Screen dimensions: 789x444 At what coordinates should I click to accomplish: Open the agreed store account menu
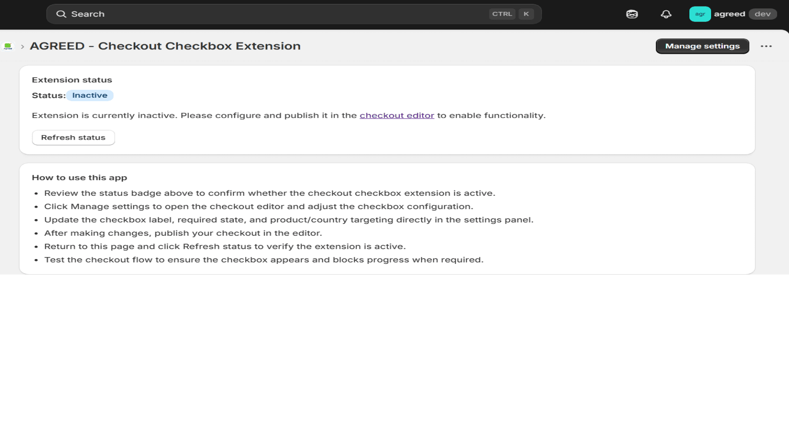click(733, 14)
